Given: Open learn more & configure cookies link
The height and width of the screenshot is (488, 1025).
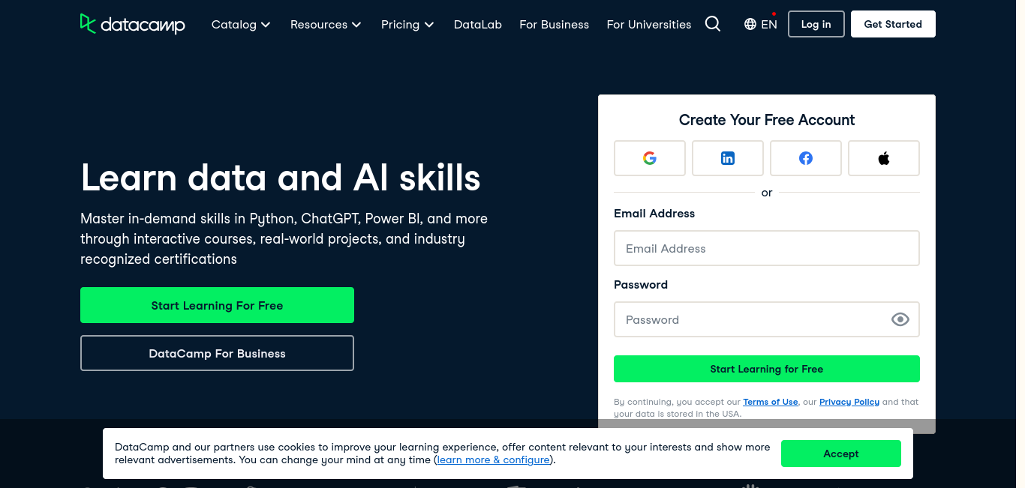Looking at the screenshot, I should coord(493,460).
